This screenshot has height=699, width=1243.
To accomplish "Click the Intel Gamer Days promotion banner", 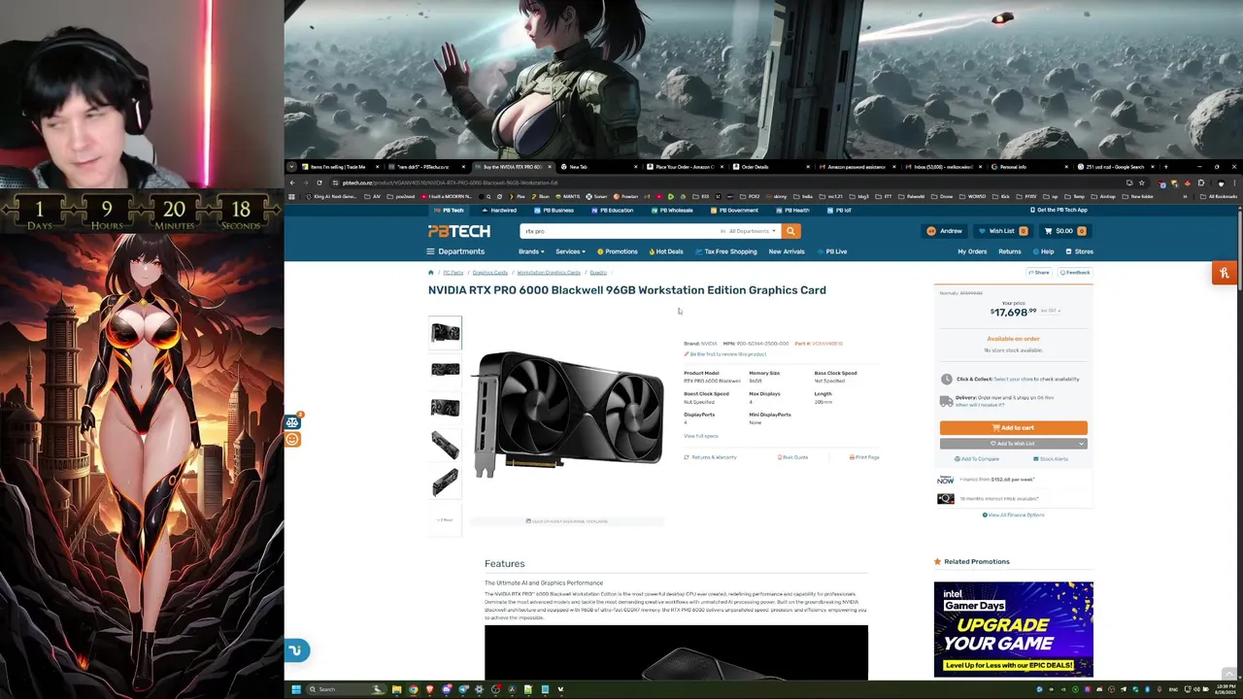I will pos(1013,629).
